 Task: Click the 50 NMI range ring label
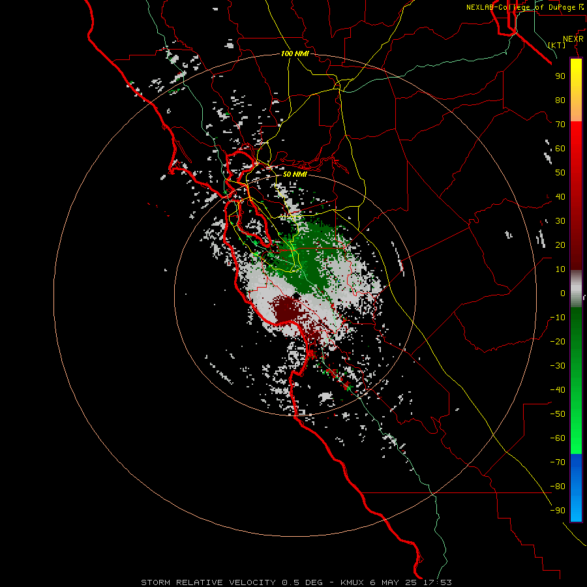pos(295,174)
